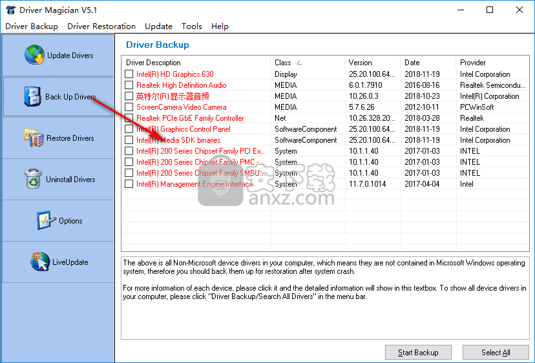The image size is (535, 363).
Task: Click the version 6.0.1.7910 cell
Action: pos(366,85)
